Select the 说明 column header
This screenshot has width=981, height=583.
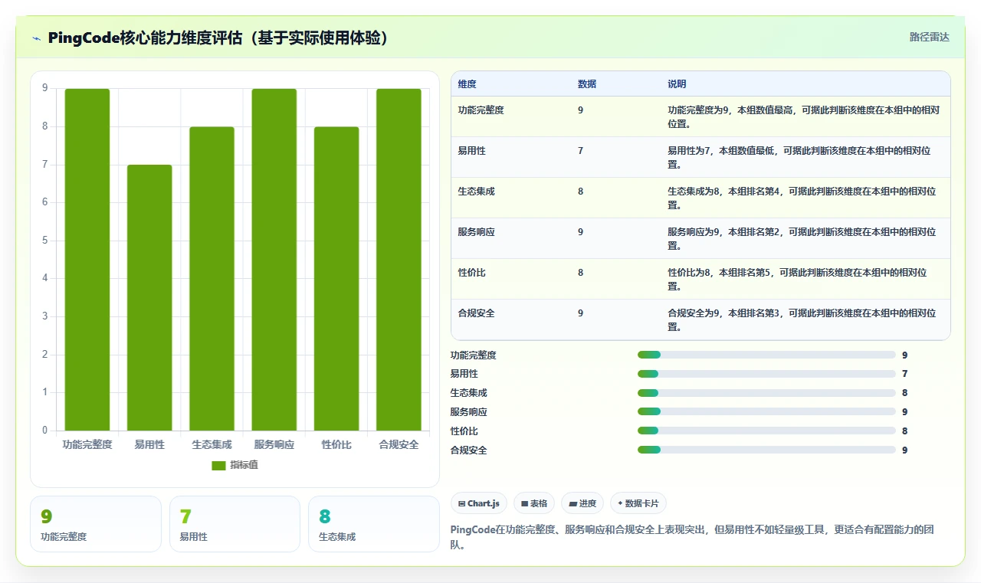tap(805, 84)
